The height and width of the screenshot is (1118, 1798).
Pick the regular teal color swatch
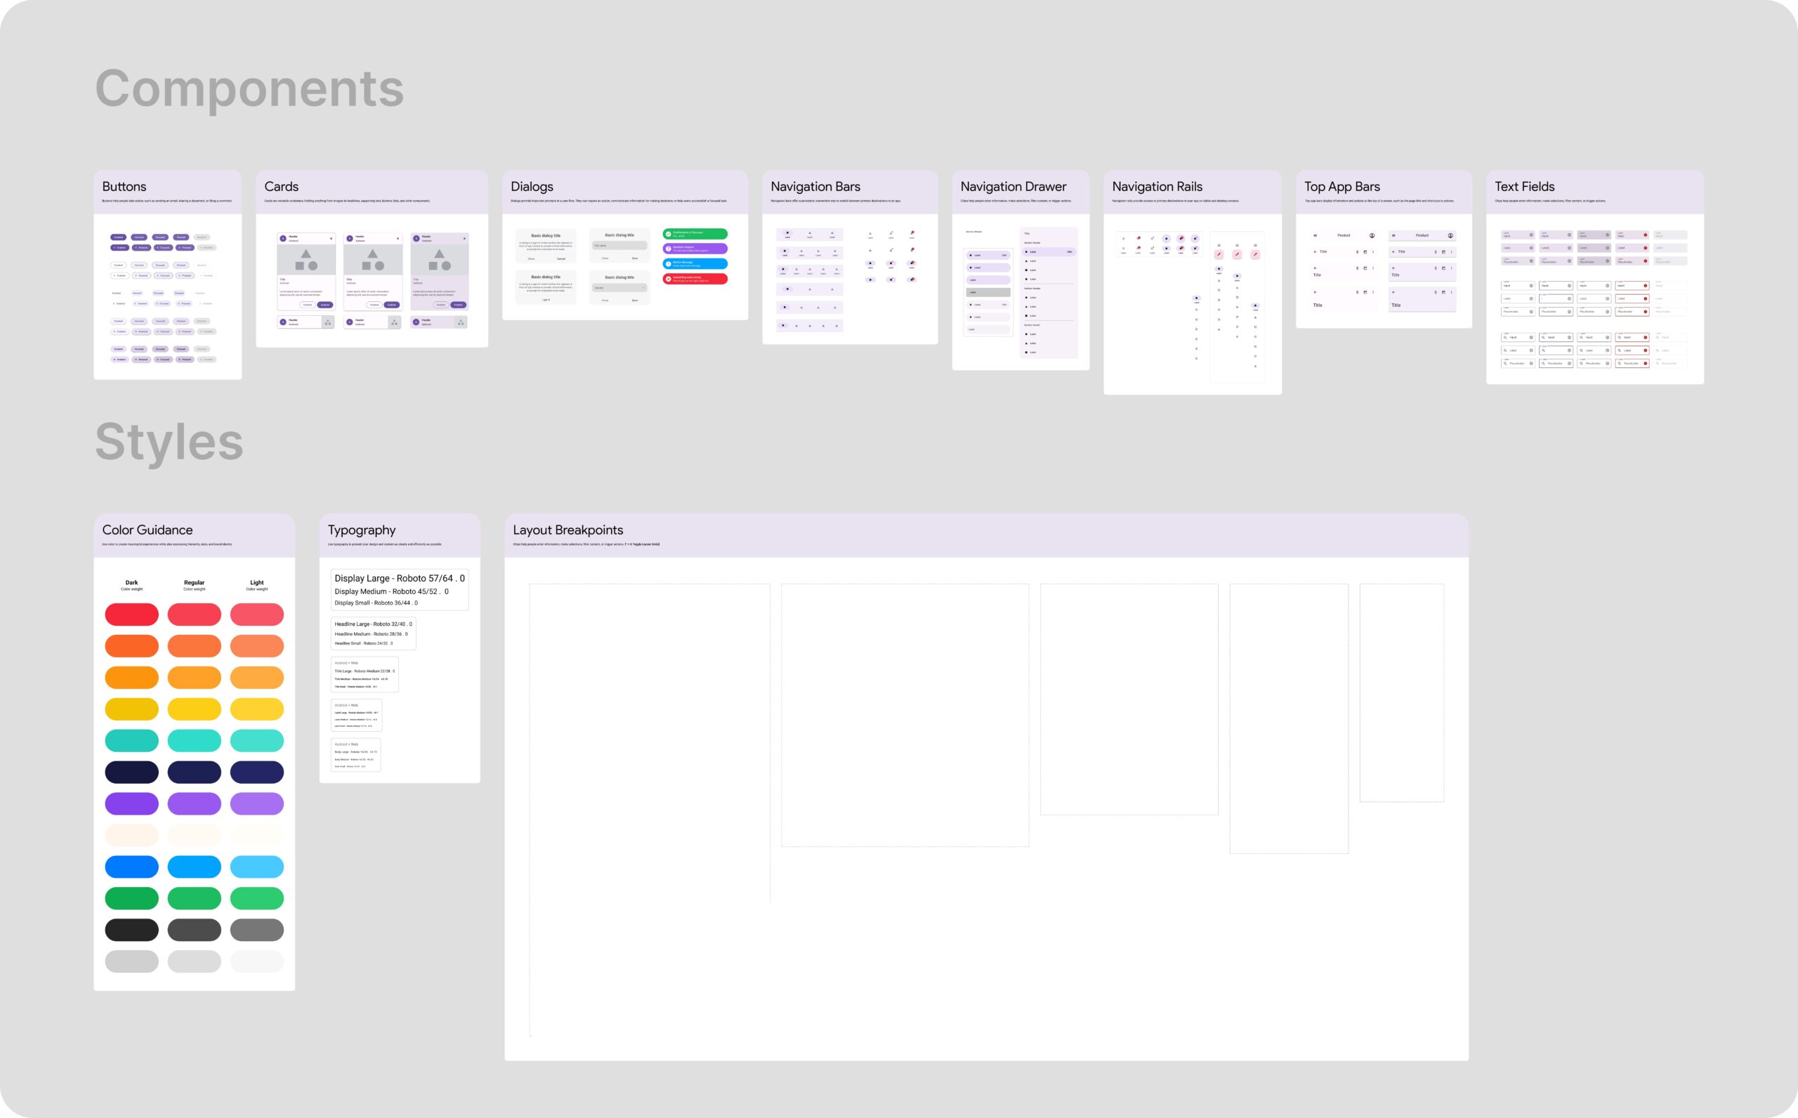tap(194, 740)
